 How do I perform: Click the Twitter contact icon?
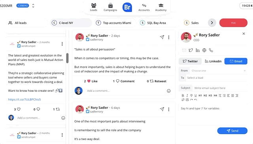[191, 50]
